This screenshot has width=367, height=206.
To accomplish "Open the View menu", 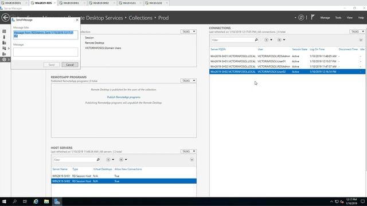I will (349, 18).
